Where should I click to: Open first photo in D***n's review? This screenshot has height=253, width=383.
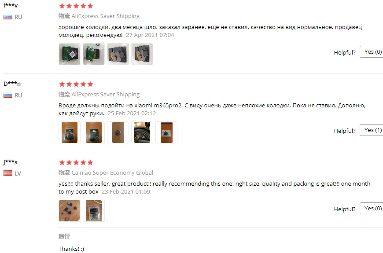pyautogui.click(x=70, y=132)
